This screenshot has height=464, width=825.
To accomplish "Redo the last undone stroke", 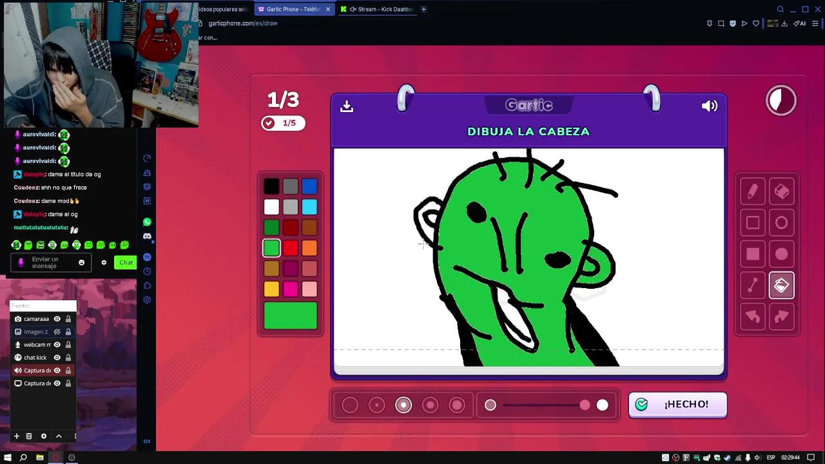I will [781, 316].
